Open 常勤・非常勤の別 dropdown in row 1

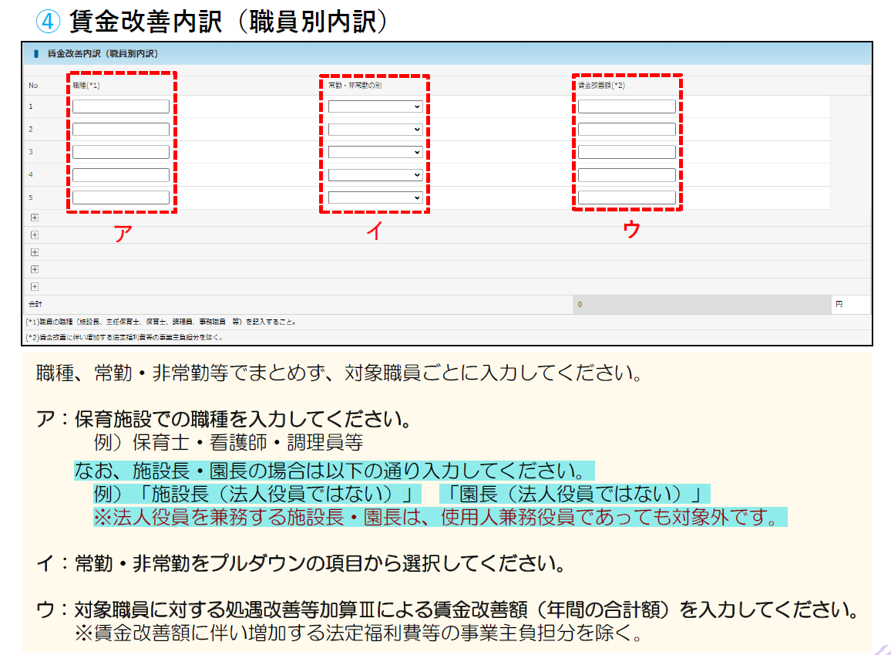(x=375, y=106)
